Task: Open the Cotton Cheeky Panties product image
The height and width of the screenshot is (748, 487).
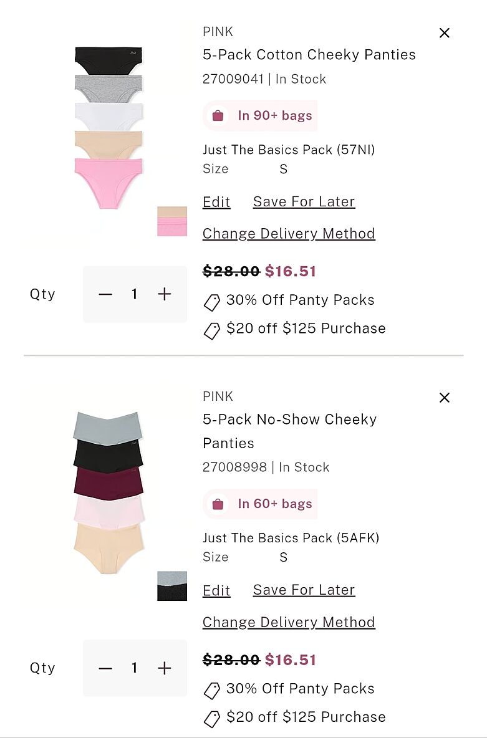Action: (x=108, y=127)
